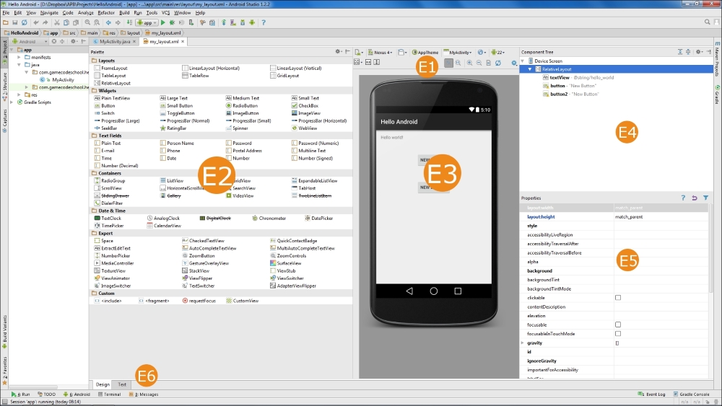Screen dimensions: 722x406
Task: Expand the gravity property row
Action: pyautogui.click(x=522, y=343)
